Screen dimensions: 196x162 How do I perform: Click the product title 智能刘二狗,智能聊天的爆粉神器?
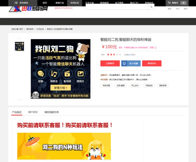click(126, 40)
